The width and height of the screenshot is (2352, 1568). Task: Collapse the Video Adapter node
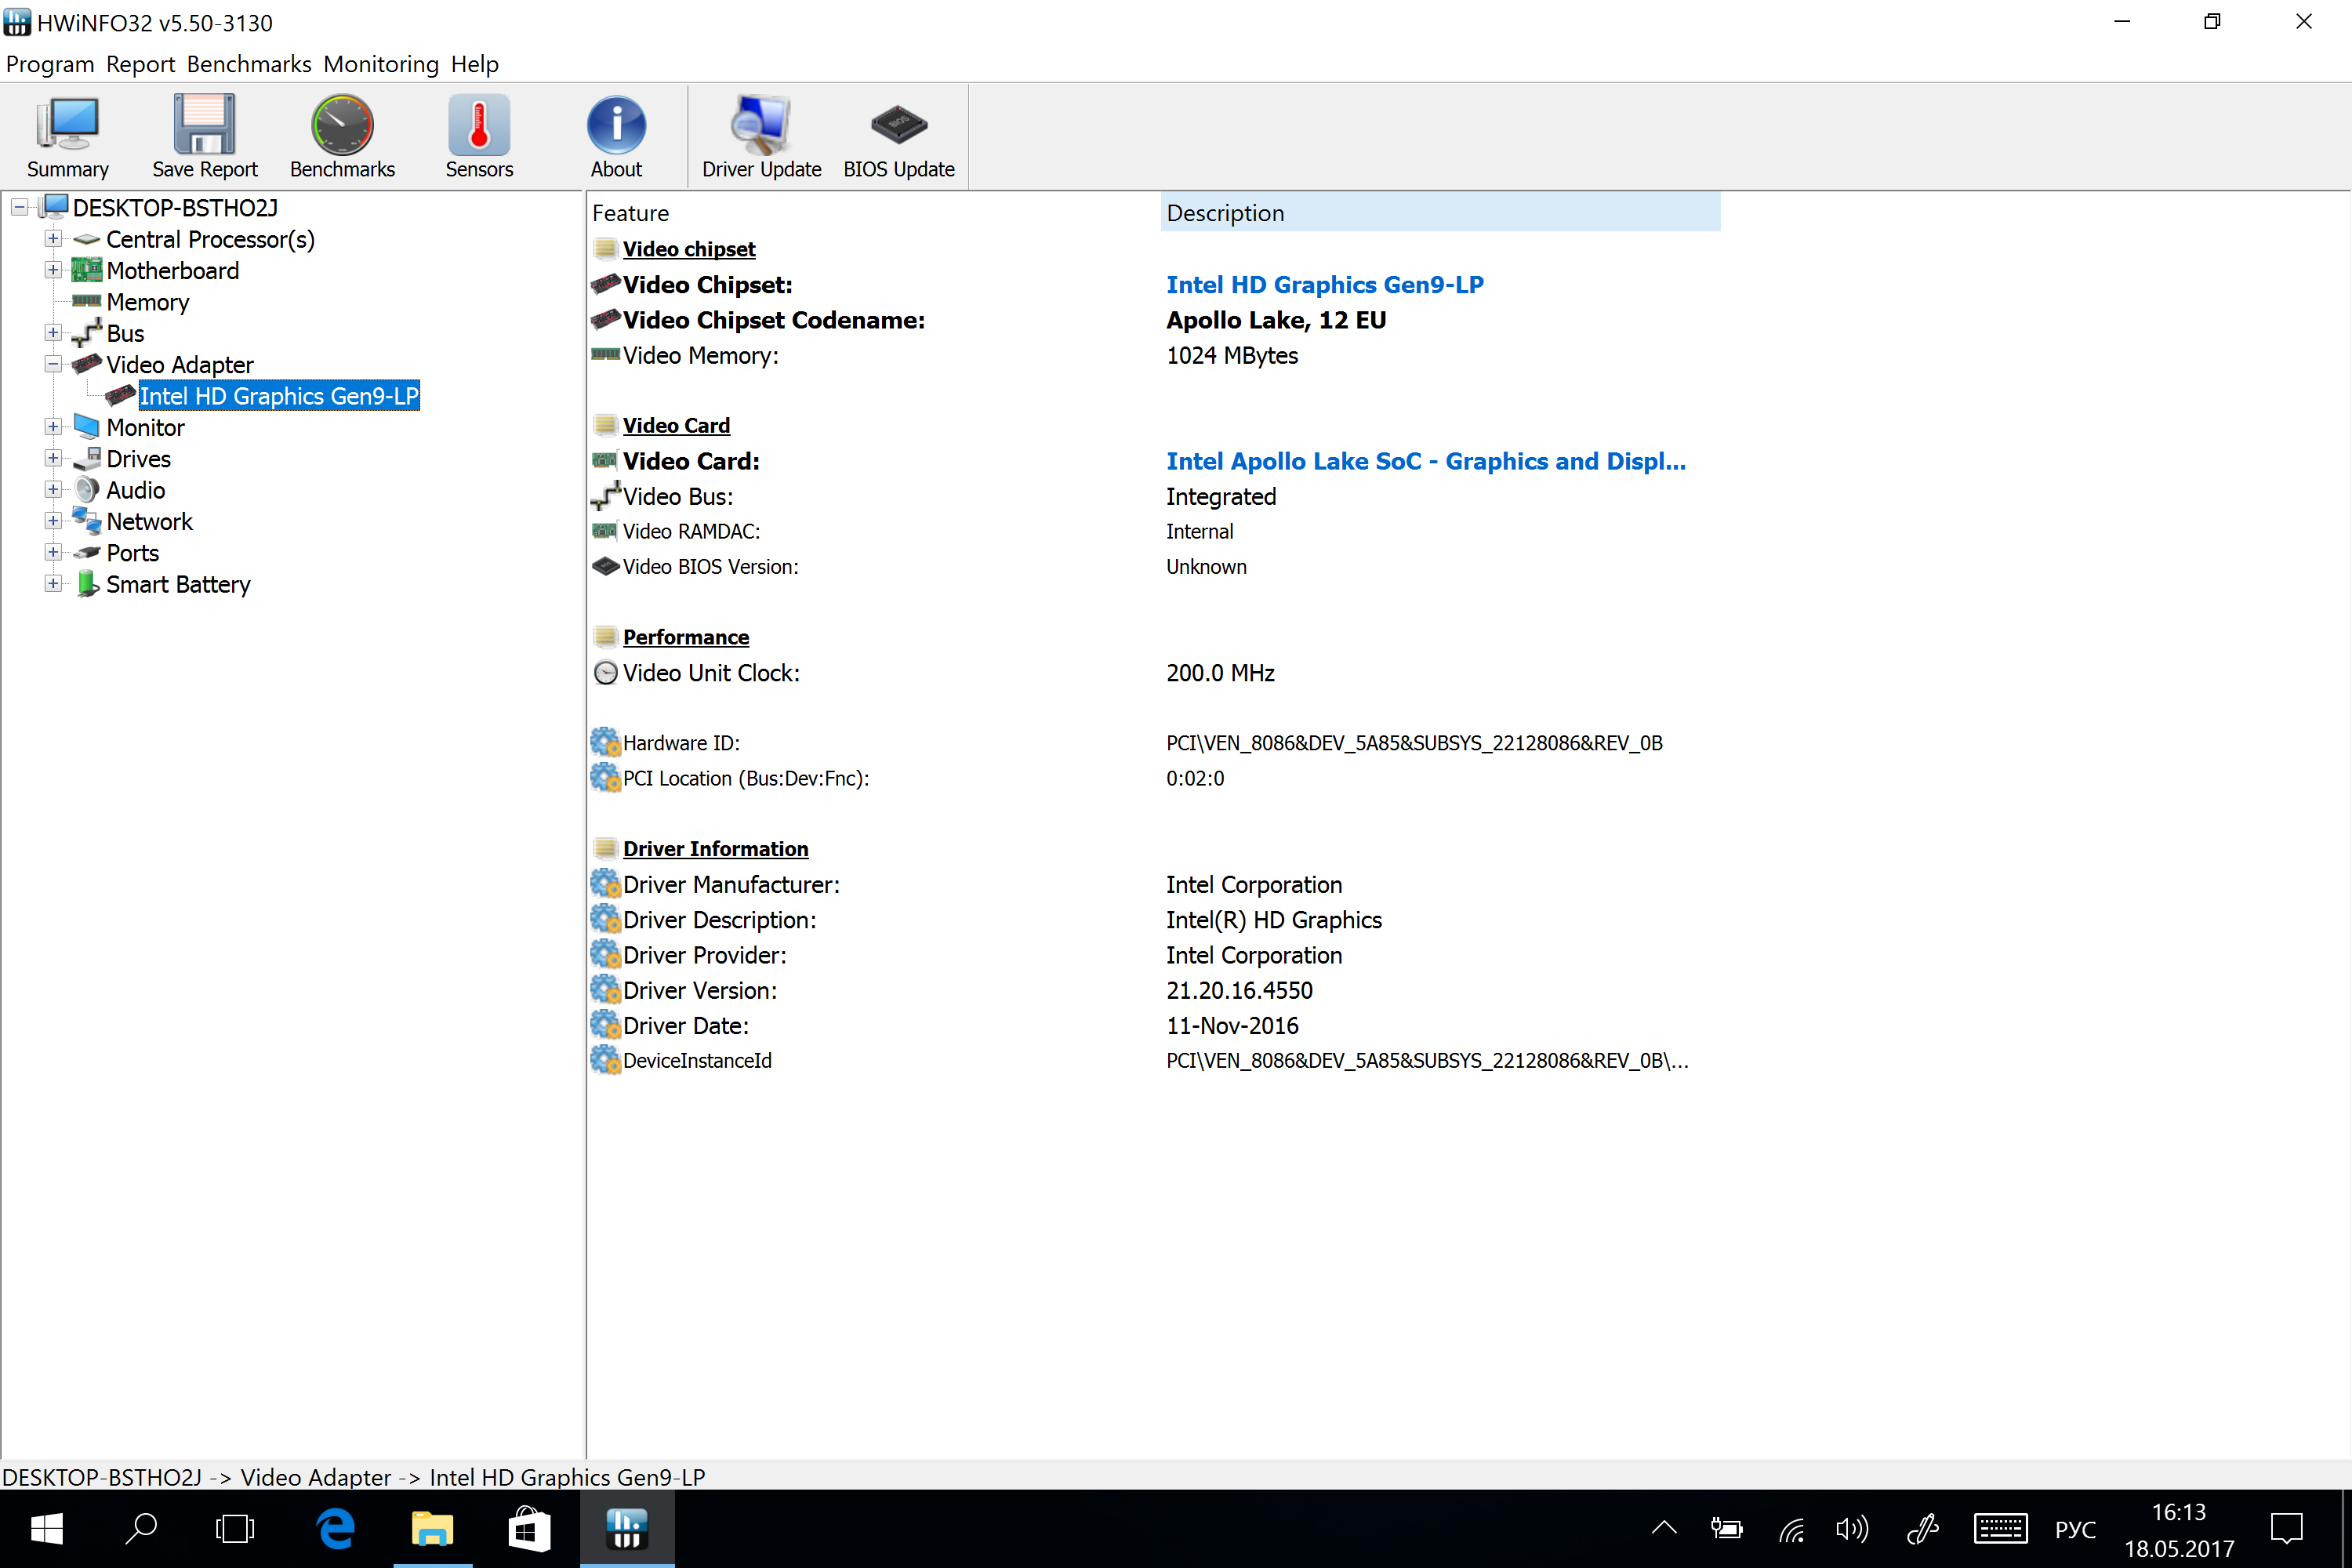(53, 365)
